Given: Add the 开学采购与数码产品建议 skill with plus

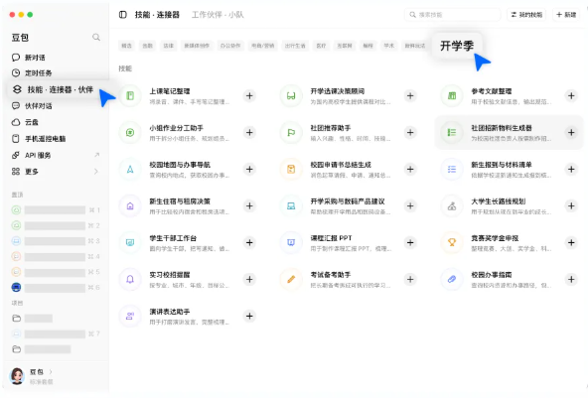Looking at the screenshot, I should pyautogui.click(x=410, y=206).
